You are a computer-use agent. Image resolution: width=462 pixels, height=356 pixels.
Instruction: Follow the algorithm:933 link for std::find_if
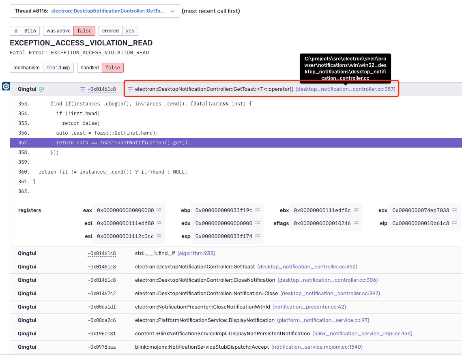(196, 253)
